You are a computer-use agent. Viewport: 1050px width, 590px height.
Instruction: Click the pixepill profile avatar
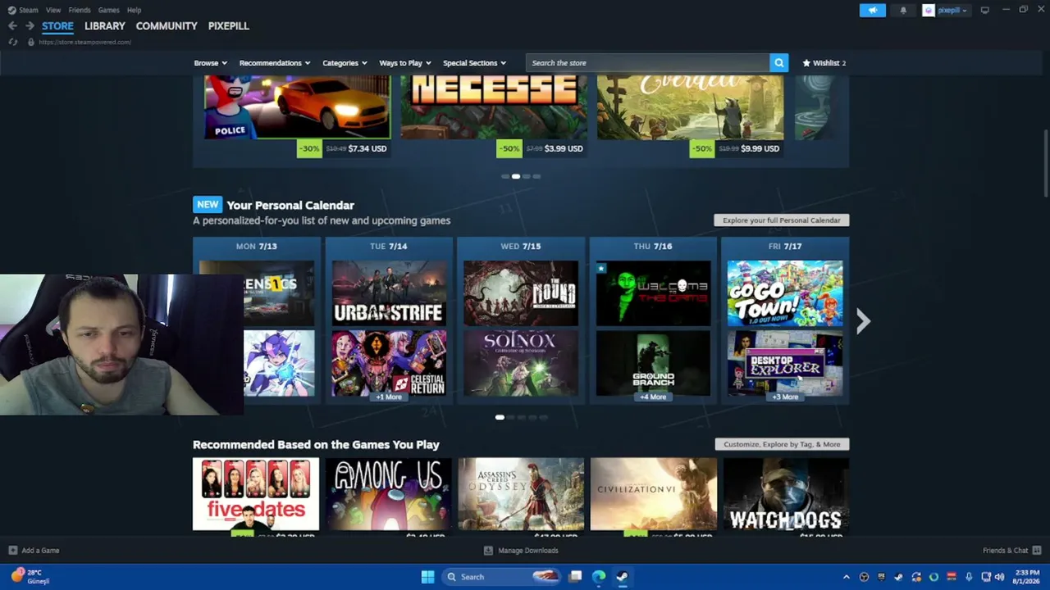(928, 10)
